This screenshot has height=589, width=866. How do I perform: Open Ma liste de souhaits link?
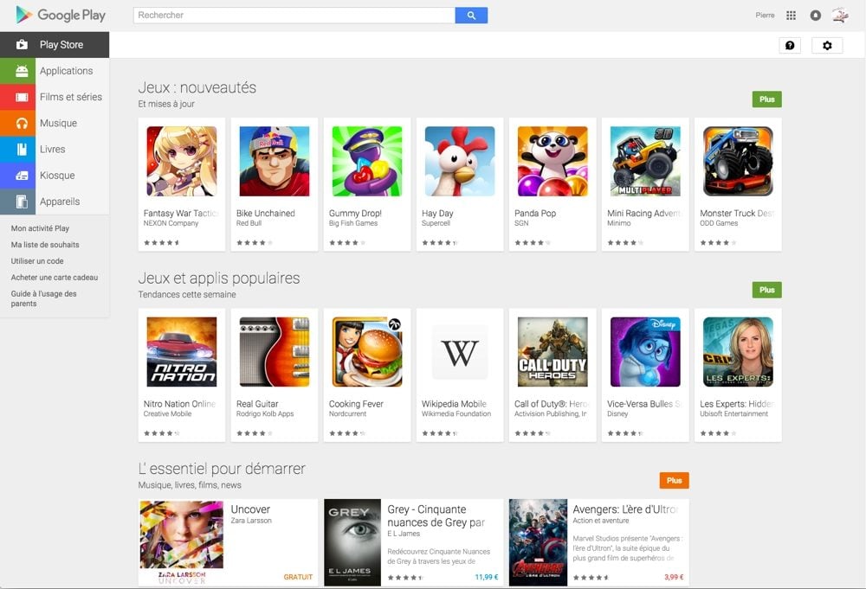tap(45, 245)
